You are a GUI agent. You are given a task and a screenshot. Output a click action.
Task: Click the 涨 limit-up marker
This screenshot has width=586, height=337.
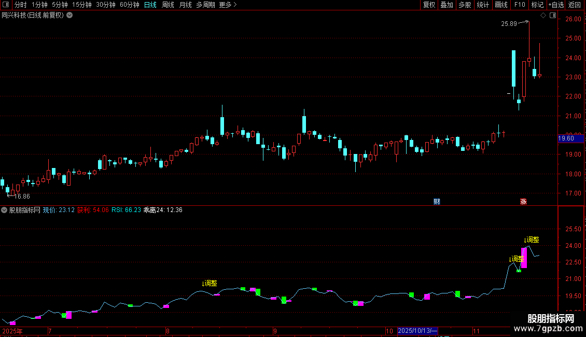523,202
